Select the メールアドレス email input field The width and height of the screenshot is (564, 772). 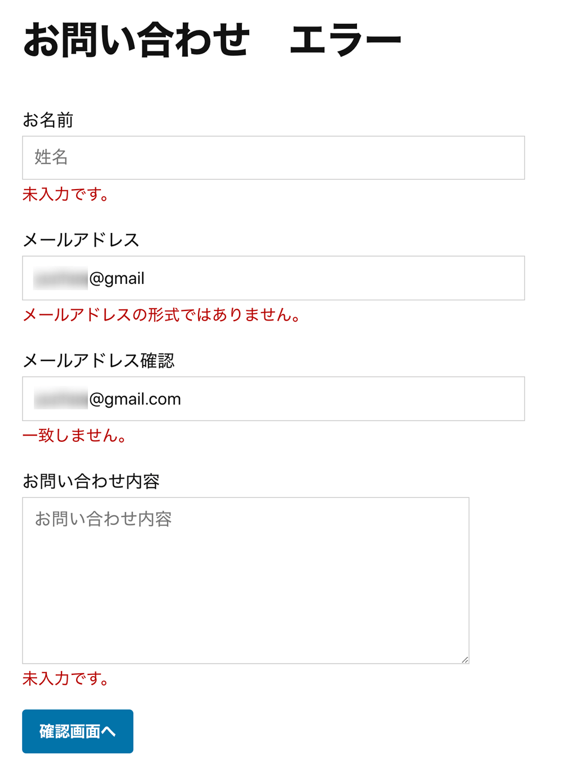[273, 278]
